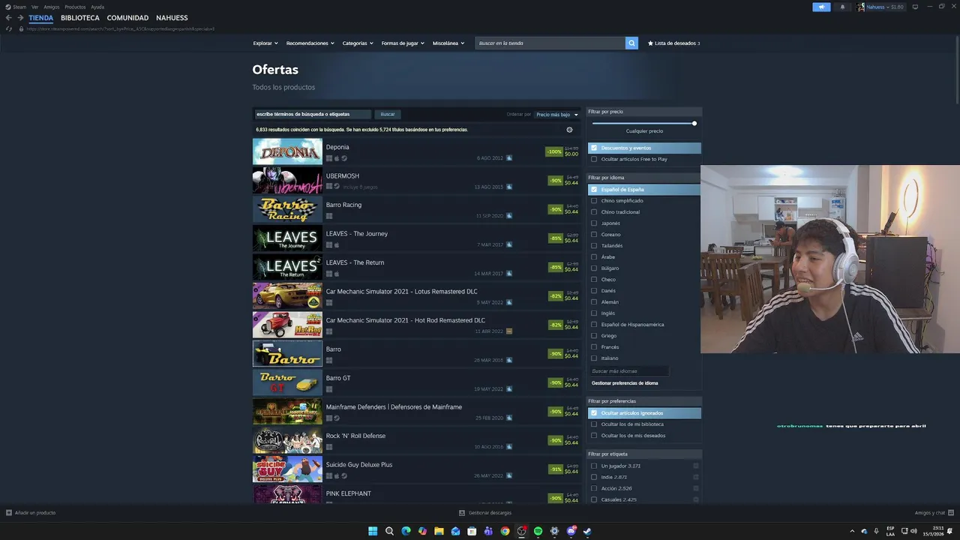Open downloads manager icon
Image resolution: width=960 pixels, height=540 pixels.
click(462, 513)
